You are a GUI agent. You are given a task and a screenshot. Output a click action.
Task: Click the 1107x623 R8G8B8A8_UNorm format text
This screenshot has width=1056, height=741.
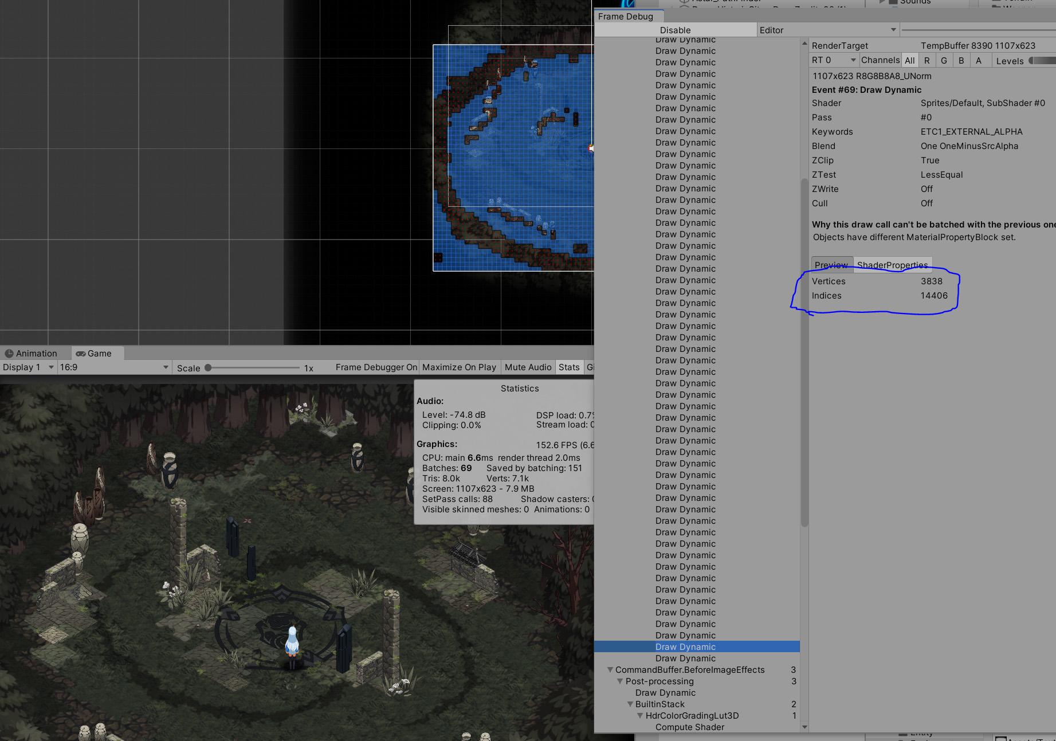pyautogui.click(x=872, y=76)
